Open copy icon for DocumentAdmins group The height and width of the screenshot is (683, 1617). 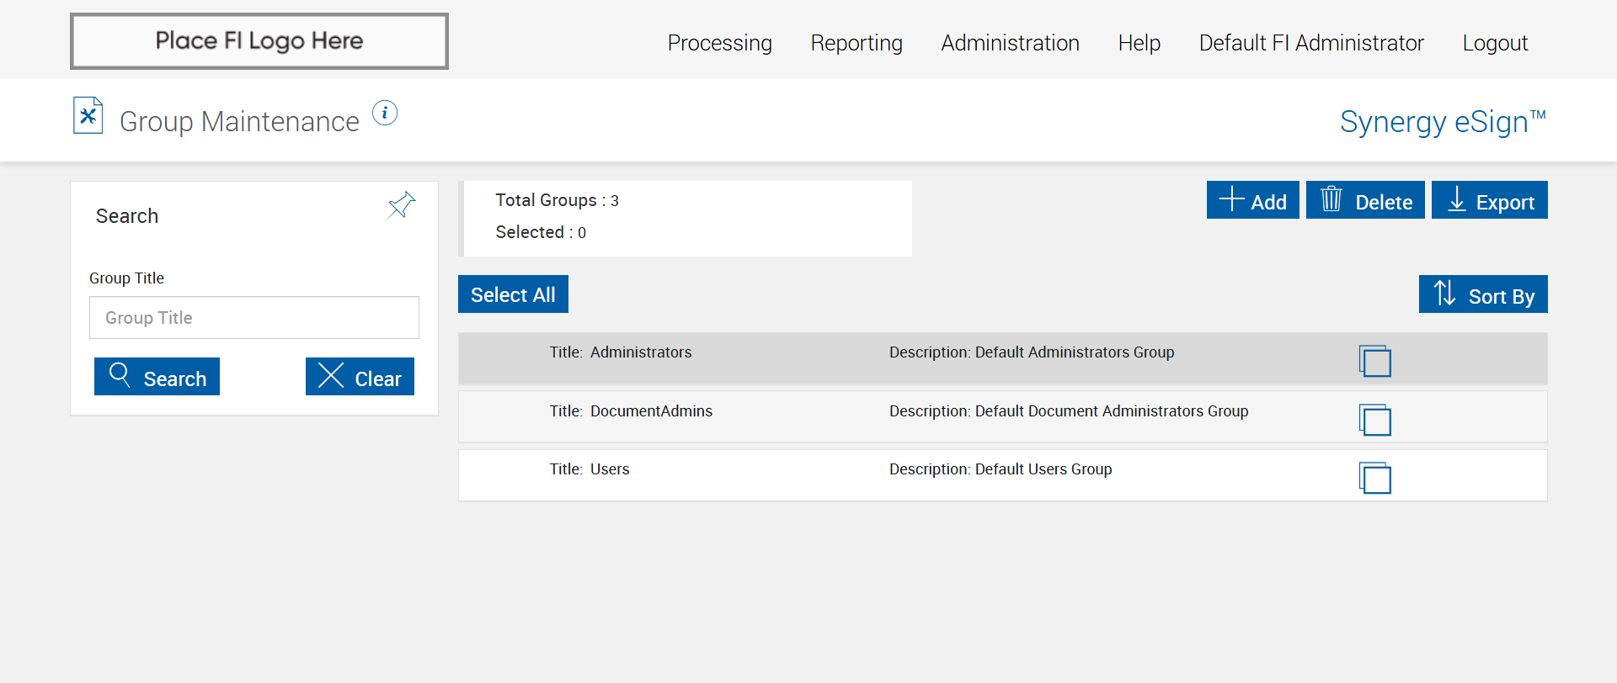coord(1374,420)
